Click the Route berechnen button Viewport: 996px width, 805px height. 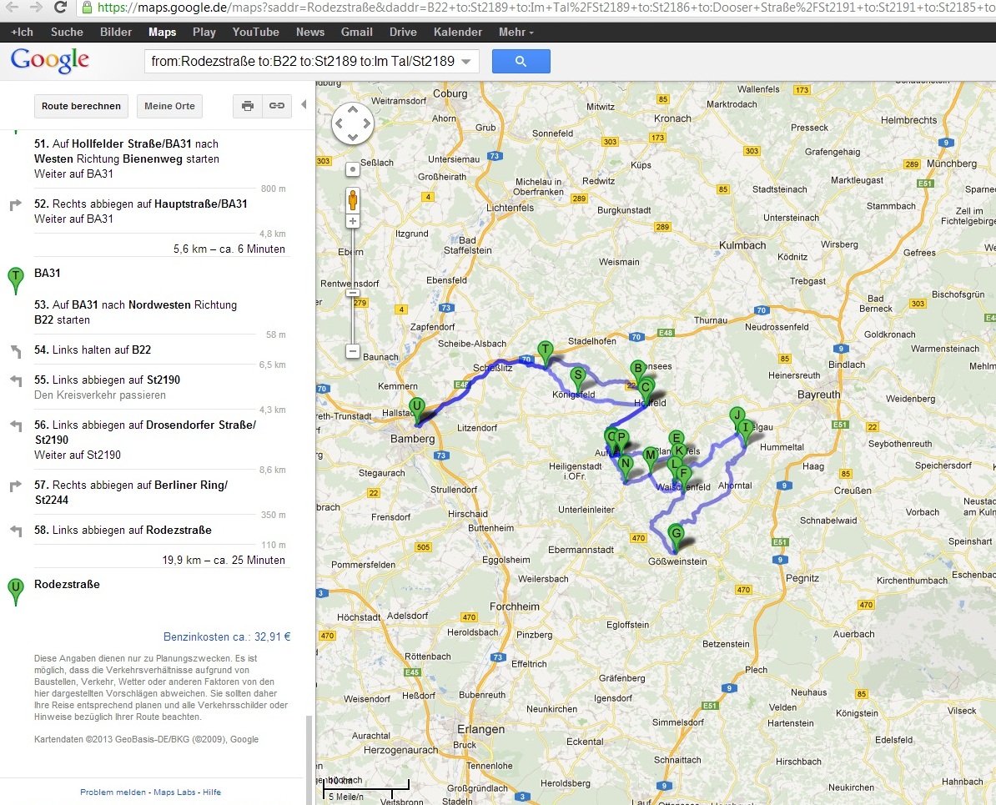click(x=81, y=106)
